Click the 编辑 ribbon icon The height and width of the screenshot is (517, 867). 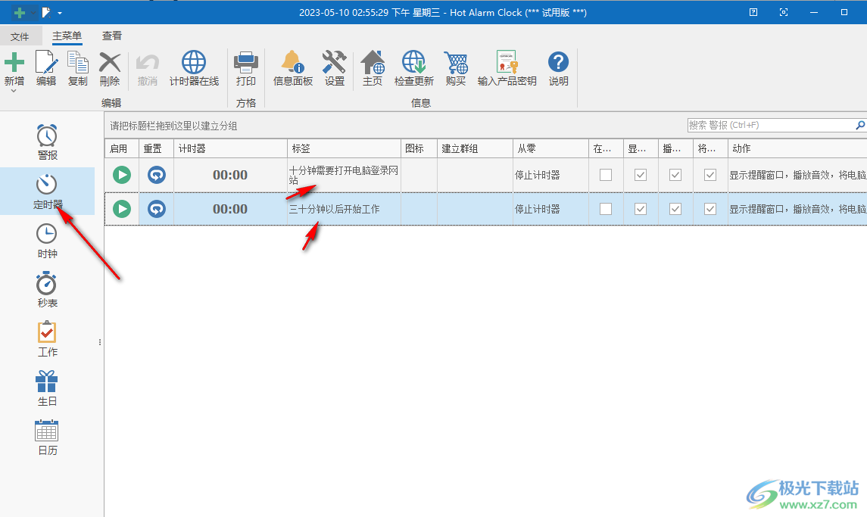point(46,63)
